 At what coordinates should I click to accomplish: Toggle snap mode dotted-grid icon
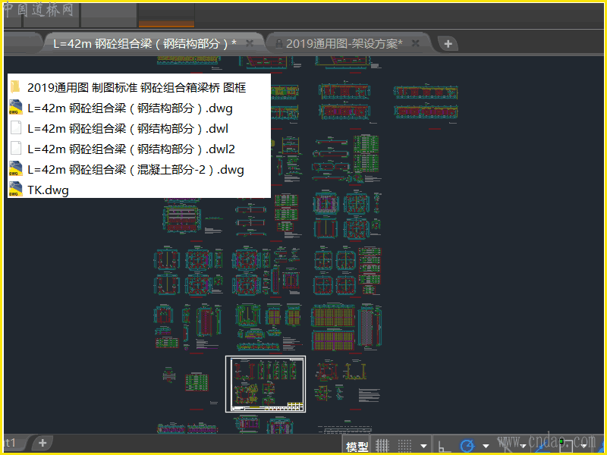(405, 446)
